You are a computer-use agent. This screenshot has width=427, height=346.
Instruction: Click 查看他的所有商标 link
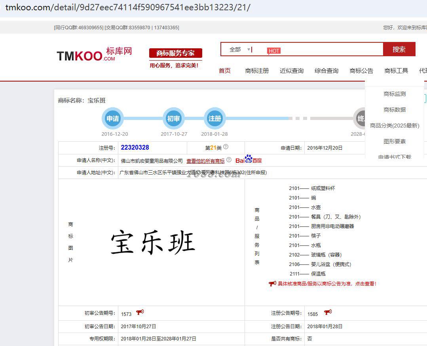tap(206, 161)
